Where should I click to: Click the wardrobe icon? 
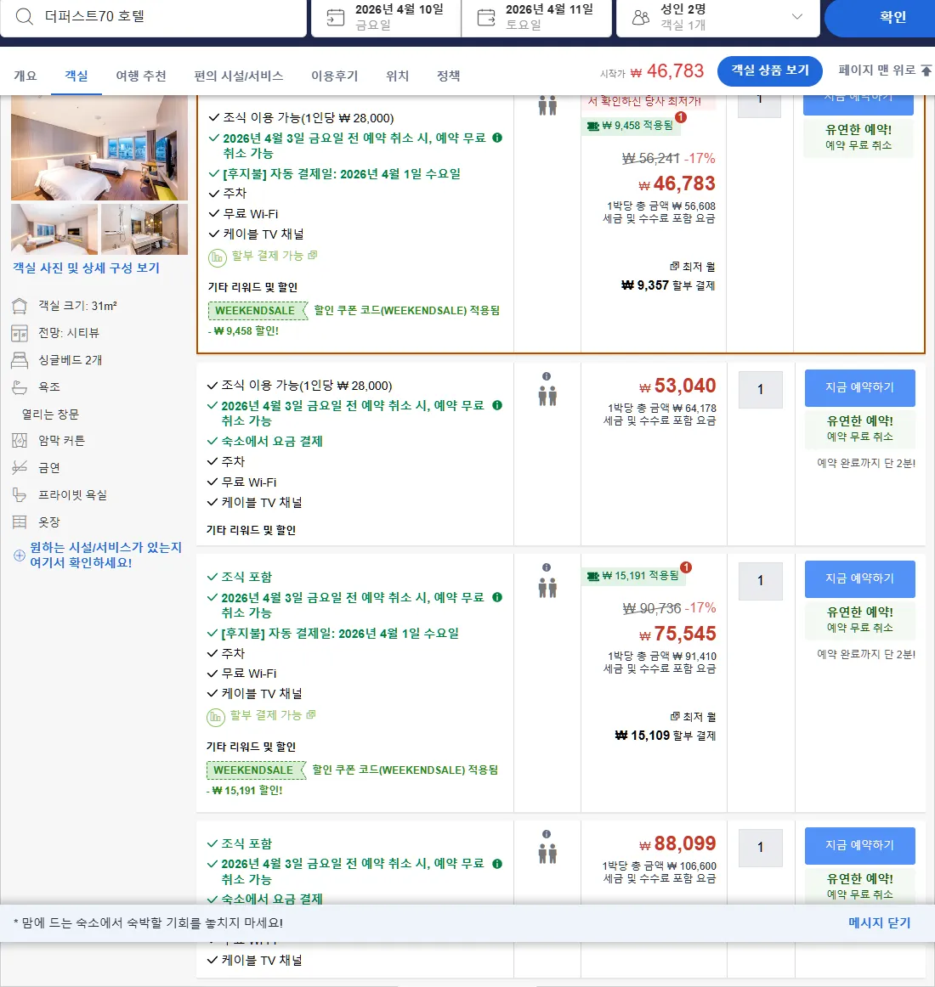pos(20,522)
